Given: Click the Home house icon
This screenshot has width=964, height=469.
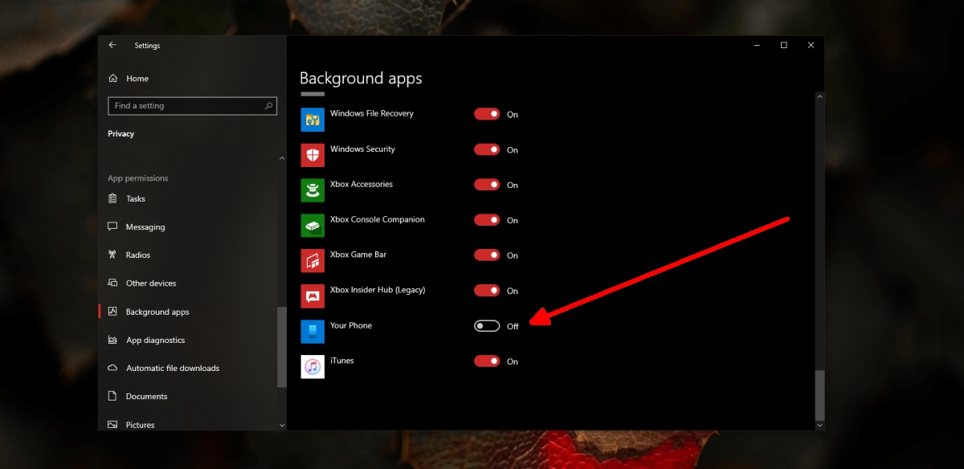Looking at the screenshot, I should click(112, 79).
